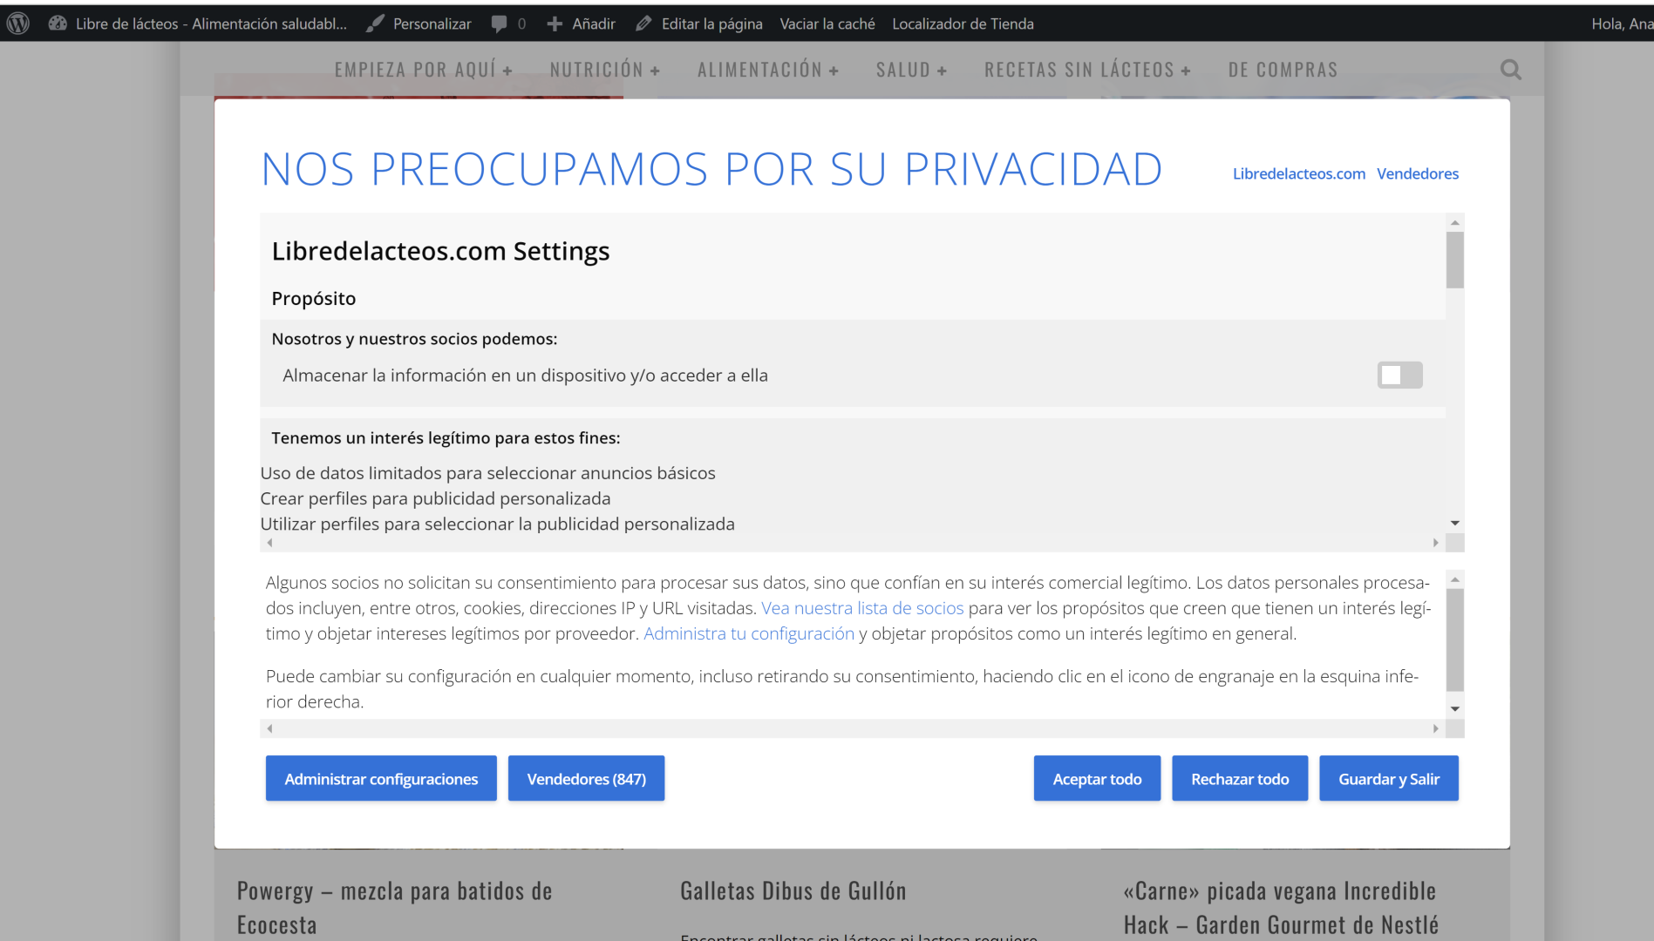1654x941 pixels.
Task: Expand the ALIMENTACIÓN menu
Action: tap(768, 70)
